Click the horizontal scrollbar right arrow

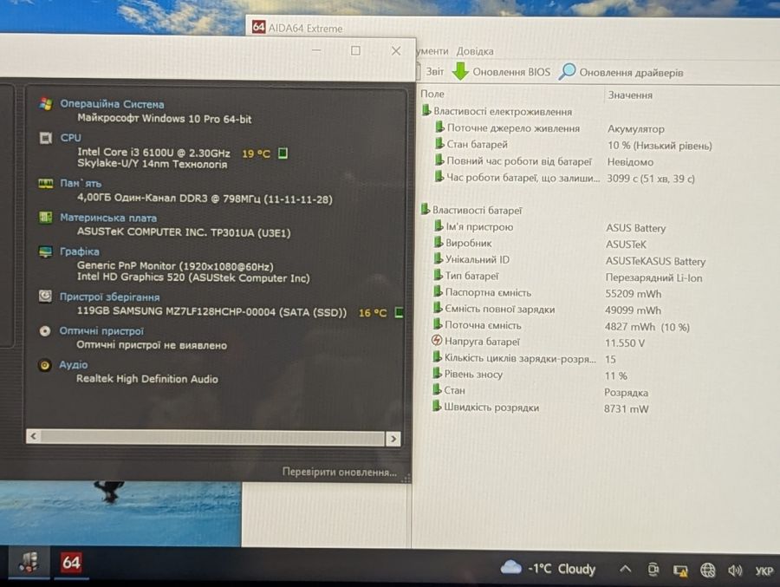pyautogui.click(x=393, y=438)
